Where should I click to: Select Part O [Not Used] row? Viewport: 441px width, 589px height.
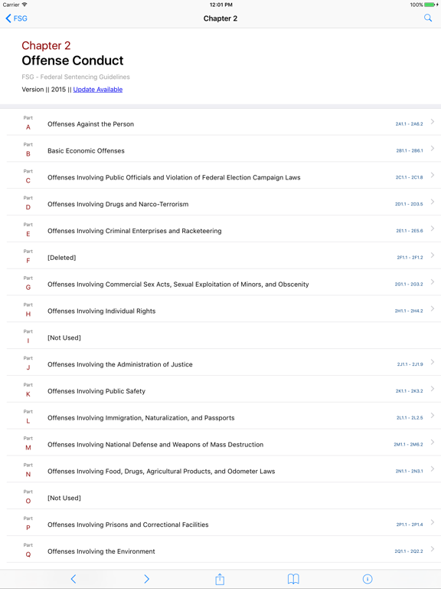point(220,495)
